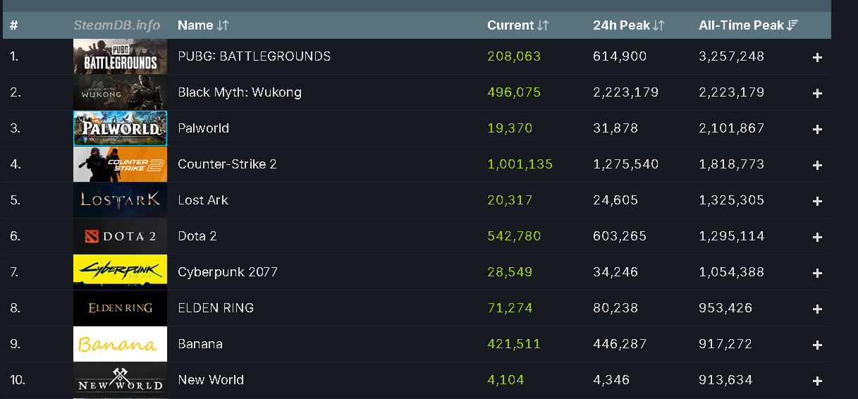
Task: Select rank number 6. in Dota 2 row
Action: [x=15, y=236]
